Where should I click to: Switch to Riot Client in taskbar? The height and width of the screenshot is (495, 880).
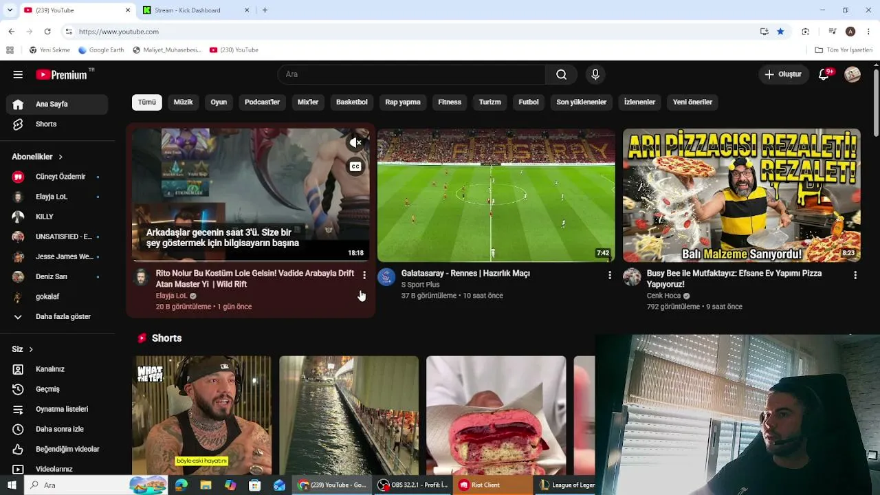coord(492,485)
